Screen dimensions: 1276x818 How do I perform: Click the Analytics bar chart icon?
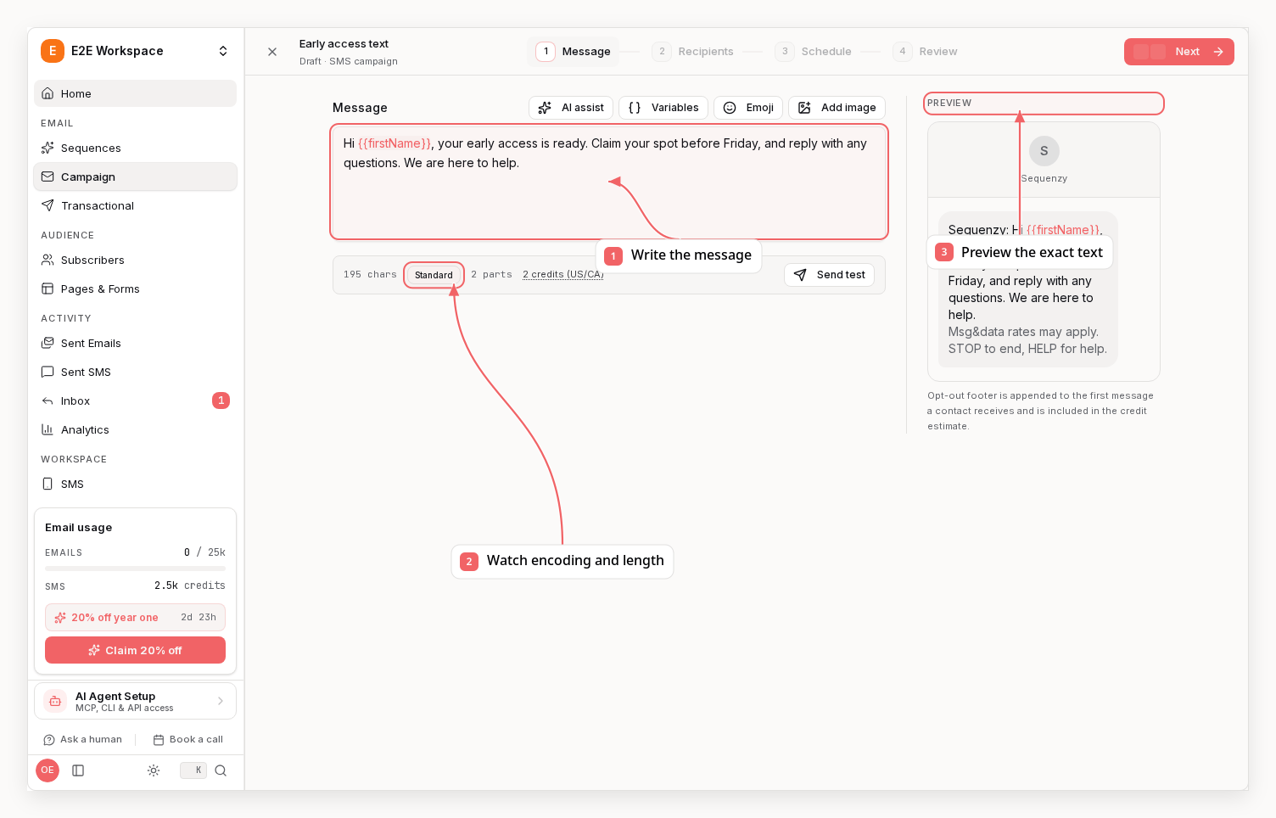pyautogui.click(x=48, y=429)
